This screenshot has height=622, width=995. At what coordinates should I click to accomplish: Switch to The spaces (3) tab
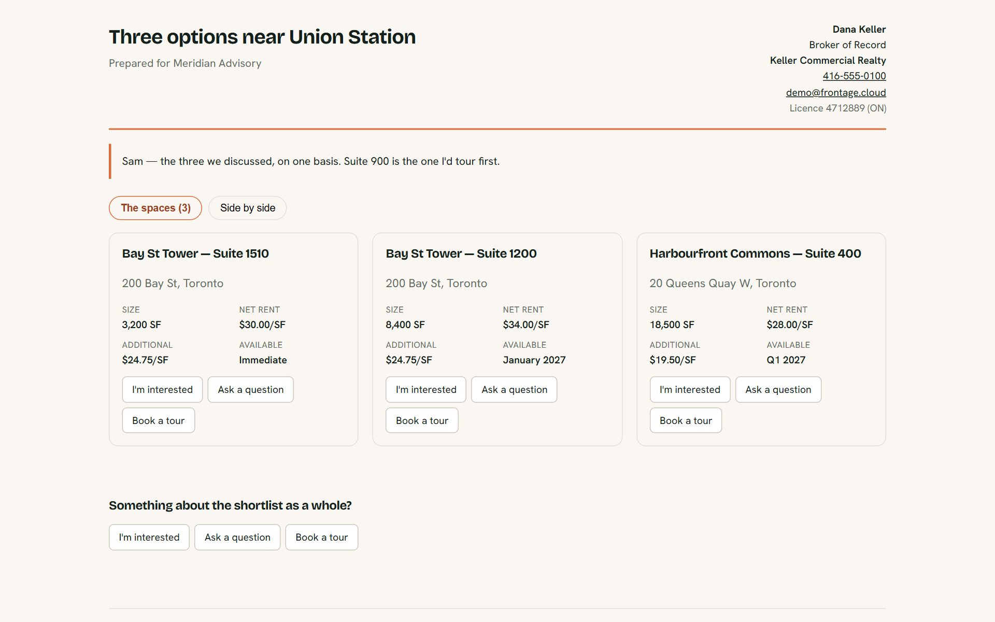[x=155, y=208]
